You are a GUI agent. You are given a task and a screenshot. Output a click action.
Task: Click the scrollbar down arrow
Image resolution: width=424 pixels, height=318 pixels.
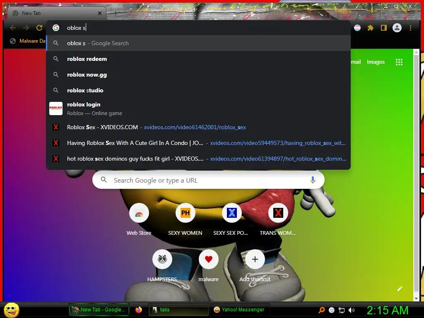[x=416, y=298]
